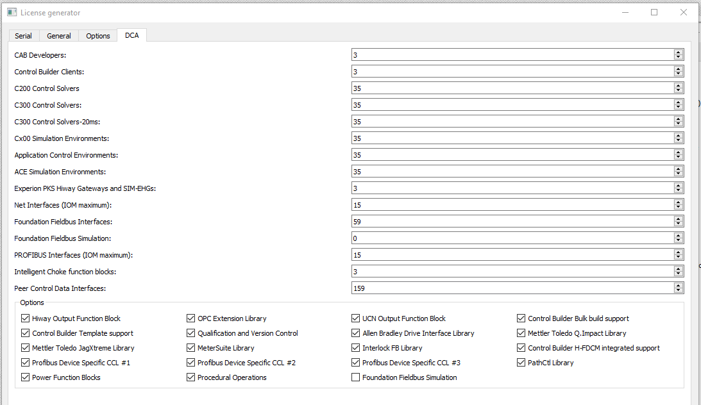Click the License generator window icon
The image size is (701, 405).
point(12,13)
